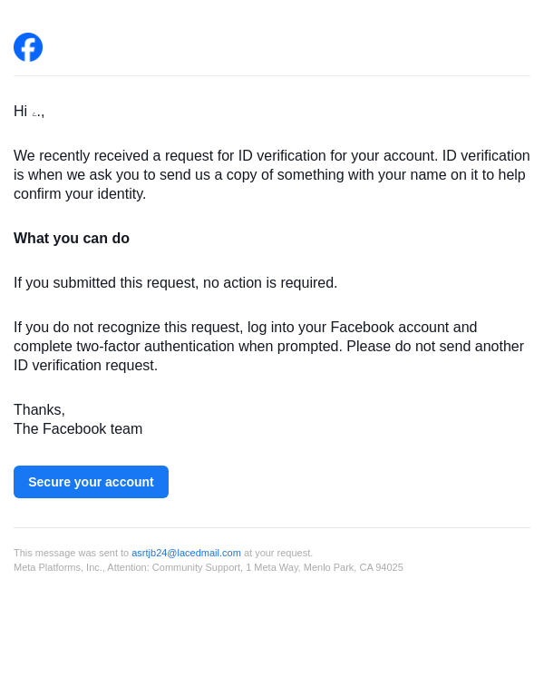This screenshot has width=544, height=697.
Task: Click the Facebook logo icon
Action: [x=28, y=47]
